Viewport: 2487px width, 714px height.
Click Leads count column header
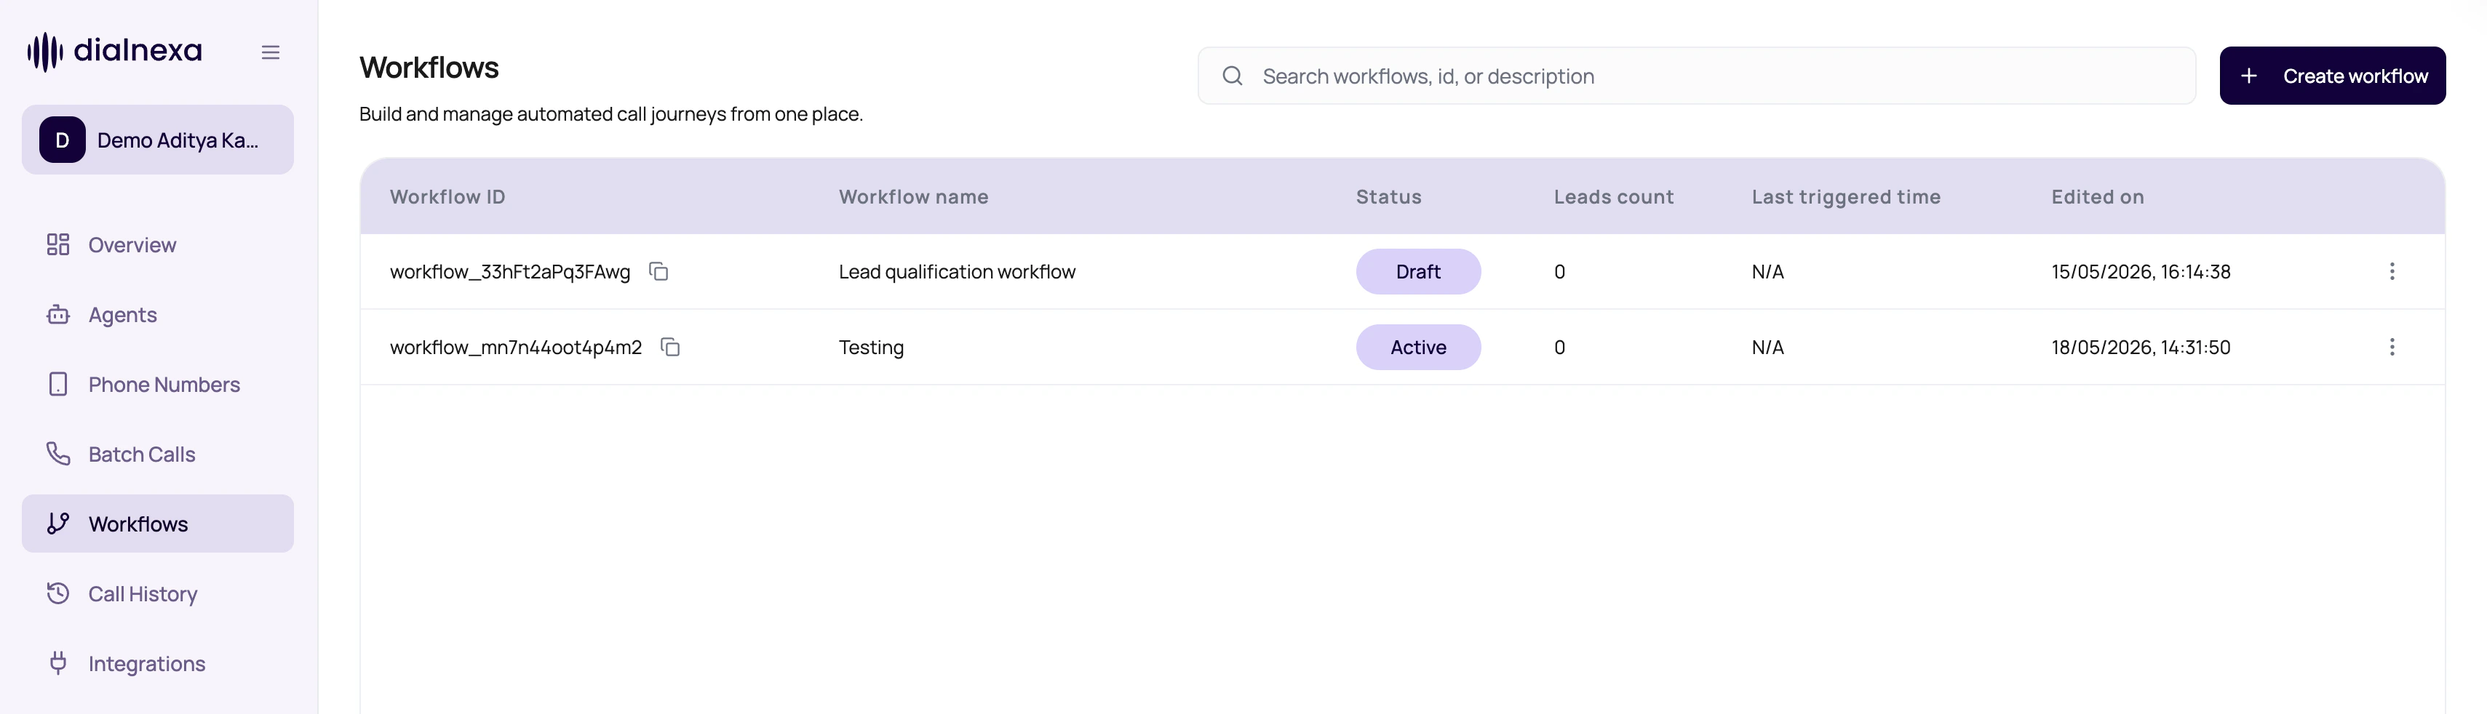[1613, 197]
